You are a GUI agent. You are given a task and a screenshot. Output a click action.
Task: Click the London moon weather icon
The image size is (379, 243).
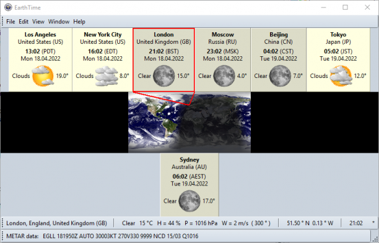tap(164, 76)
